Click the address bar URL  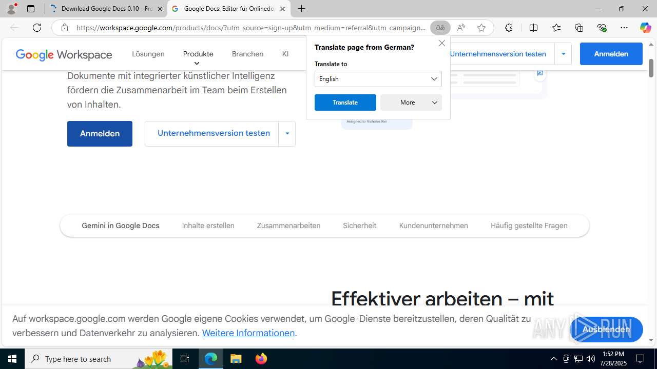(x=251, y=28)
